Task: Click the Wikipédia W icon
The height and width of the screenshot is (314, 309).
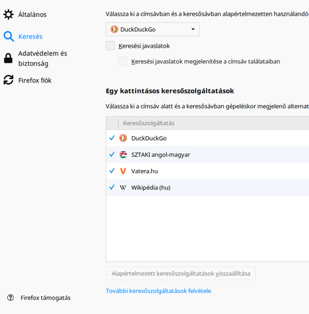Action: [123, 188]
